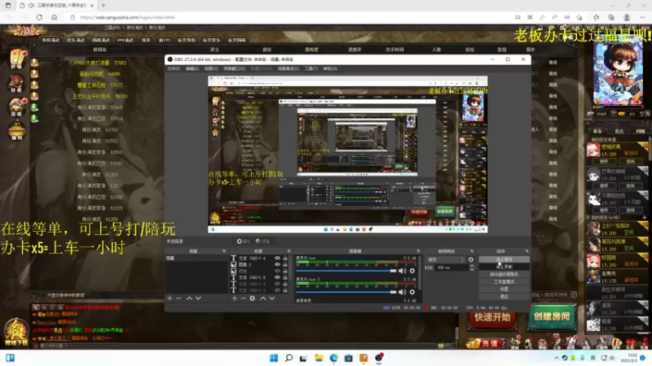Open settings gear for the first mixer channel
The image size is (652, 366).
click(x=412, y=271)
